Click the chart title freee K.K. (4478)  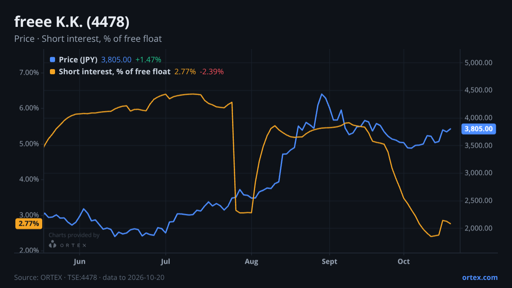[72, 21]
